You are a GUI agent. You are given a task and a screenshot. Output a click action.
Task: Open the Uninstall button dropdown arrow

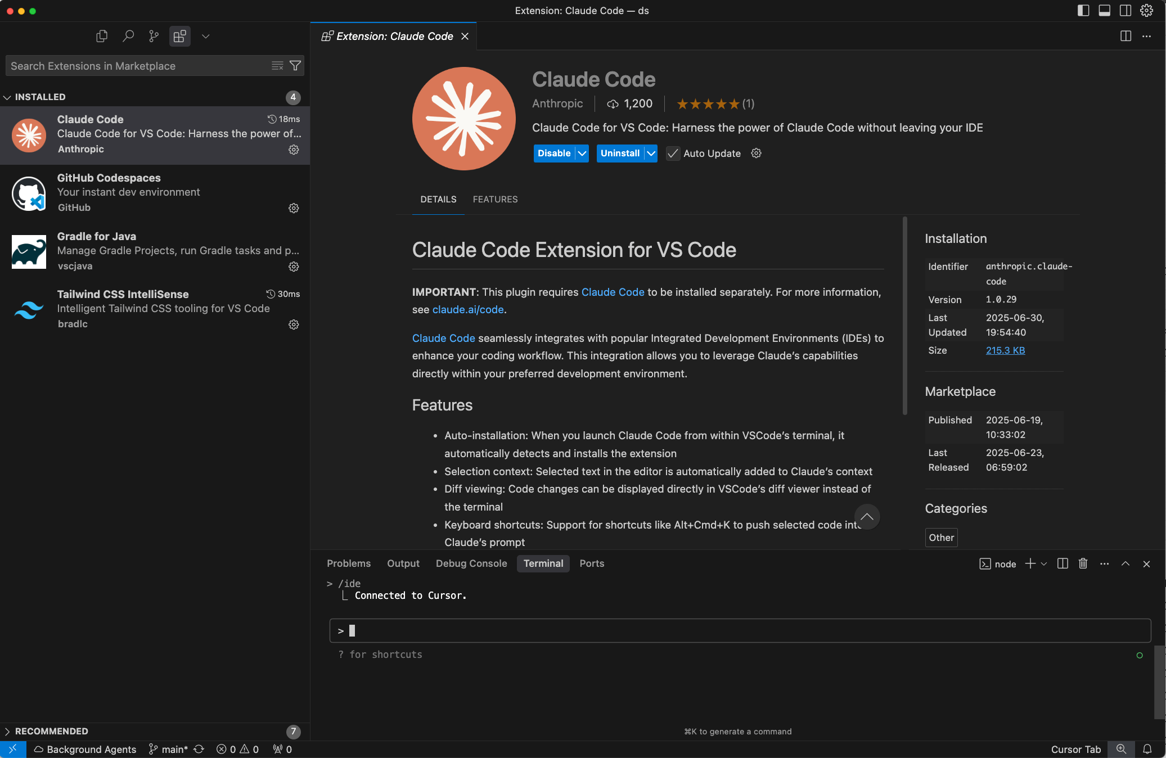pos(651,153)
